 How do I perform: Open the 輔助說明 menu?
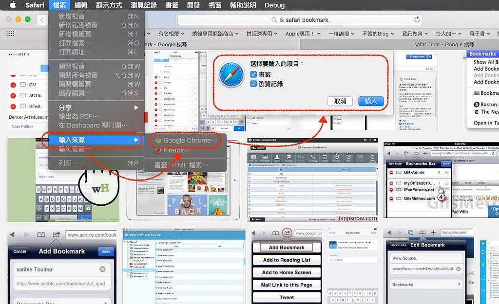coord(243,5)
